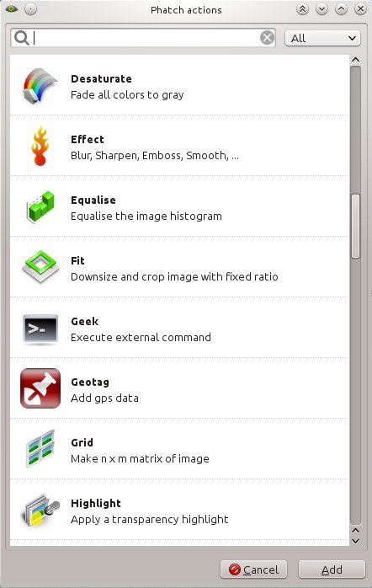Click the scrollbar up arrow
Image resolution: width=372 pixels, height=588 pixels.
355,60
